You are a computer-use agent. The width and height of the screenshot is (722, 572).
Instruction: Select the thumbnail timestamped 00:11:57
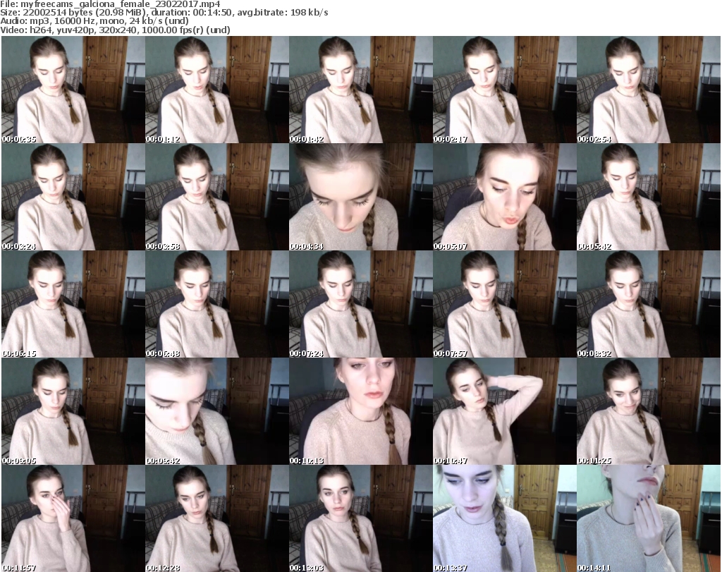[x=73, y=518]
